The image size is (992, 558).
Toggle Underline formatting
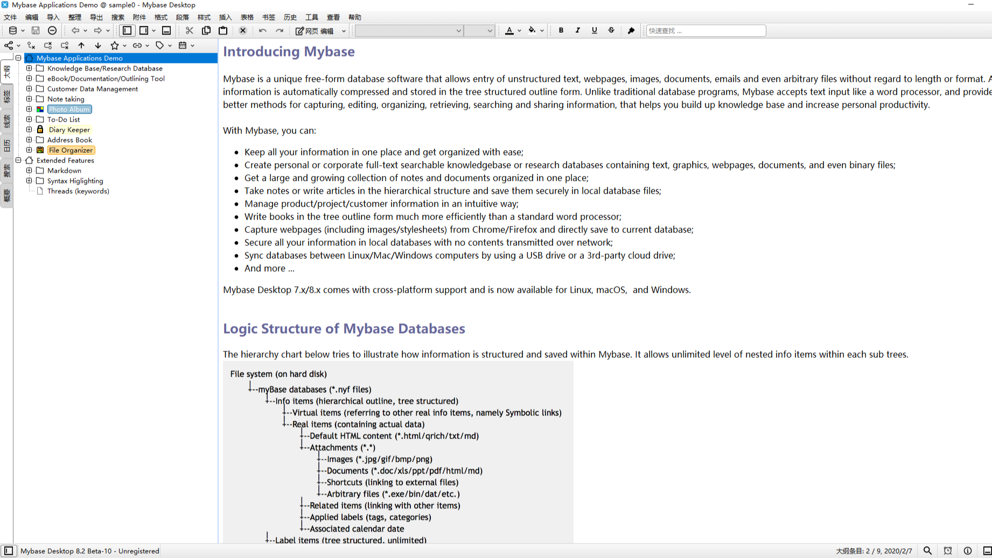595,31
